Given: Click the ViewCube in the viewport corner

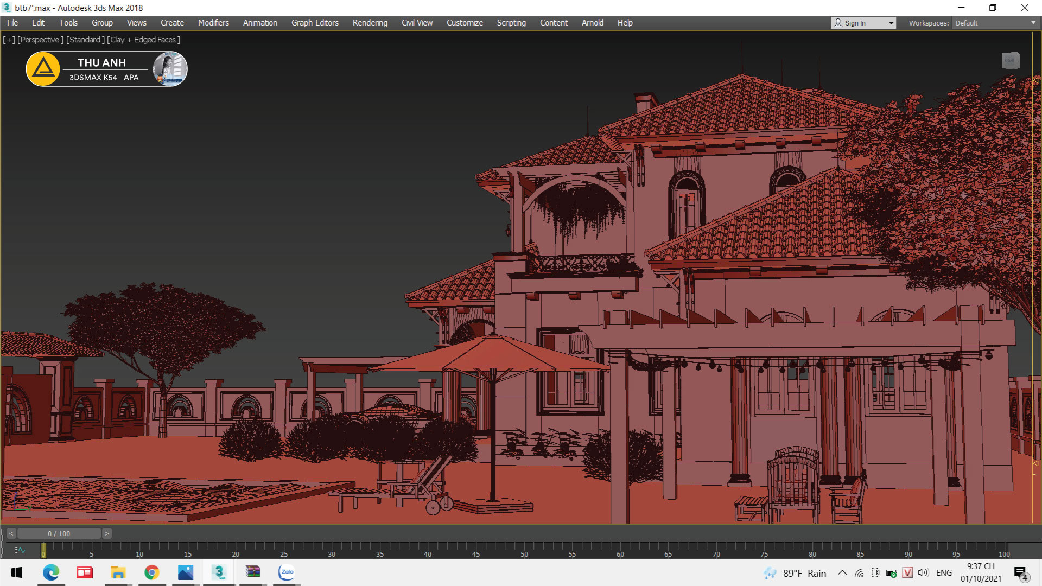Looking at the screenshot, I should point(1010,60).
